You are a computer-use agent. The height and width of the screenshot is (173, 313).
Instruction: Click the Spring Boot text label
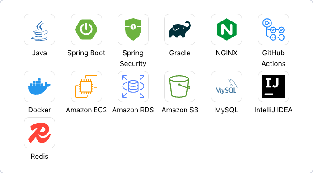point(86,53)
